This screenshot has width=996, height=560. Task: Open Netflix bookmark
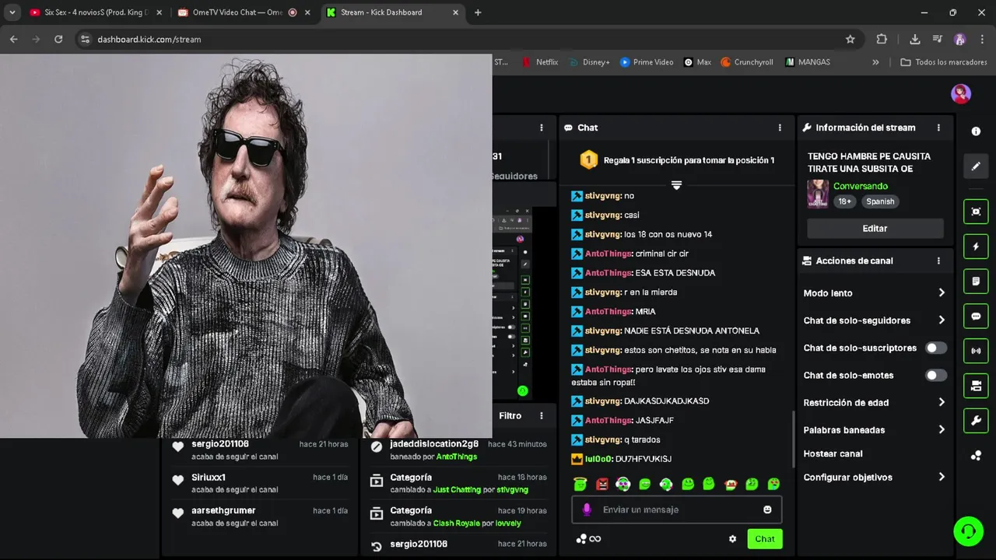539,62
